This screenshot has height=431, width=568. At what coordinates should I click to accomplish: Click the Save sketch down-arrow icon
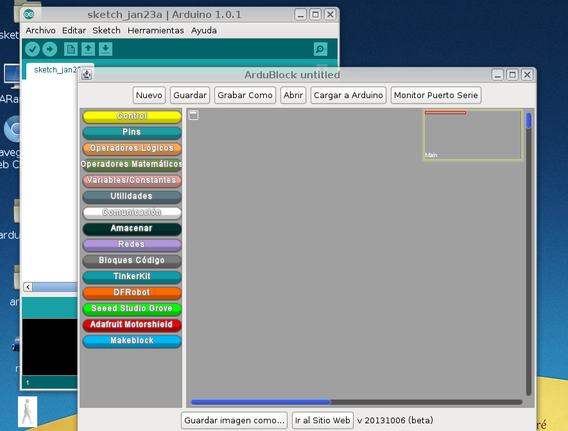click(x=105, y=49)
